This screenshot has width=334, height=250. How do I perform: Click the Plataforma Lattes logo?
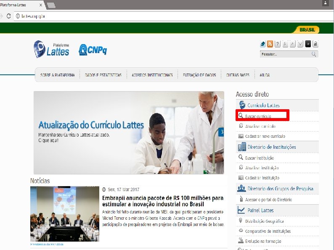(x=51, y=49)
